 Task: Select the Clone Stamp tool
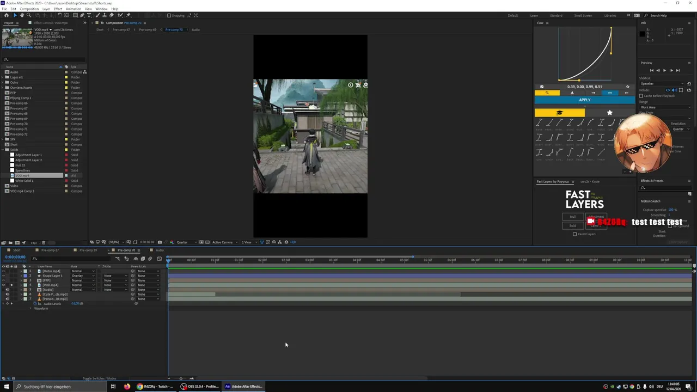pos(105,15)
